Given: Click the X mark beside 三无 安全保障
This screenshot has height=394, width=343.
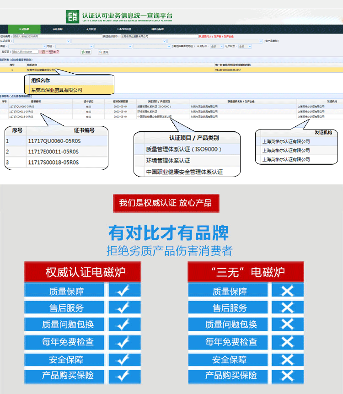Looking at the screenshot, I should (288, 360).
